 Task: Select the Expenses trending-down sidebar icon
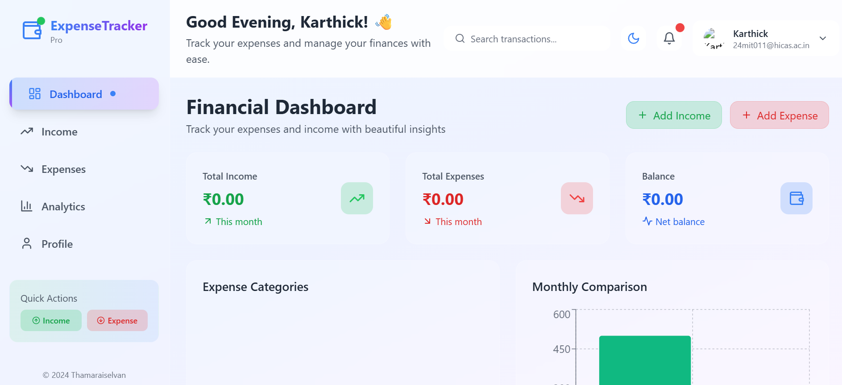[x=27, y=169]
